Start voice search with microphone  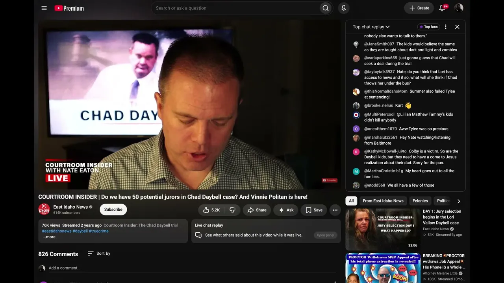[344, 8]
